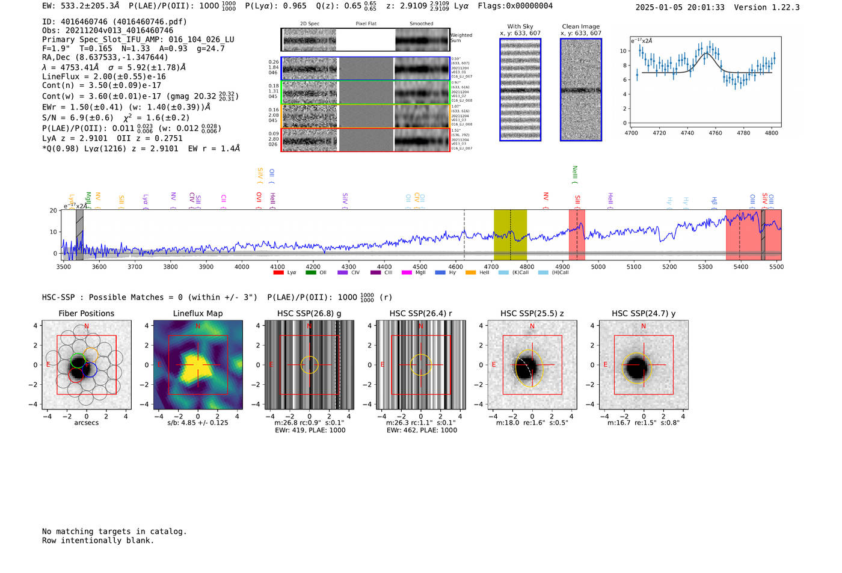Click the "s/b: 4.85 +/- 0.125" caption
This screenshot has height=573, width=842.
tap(198, 423)
